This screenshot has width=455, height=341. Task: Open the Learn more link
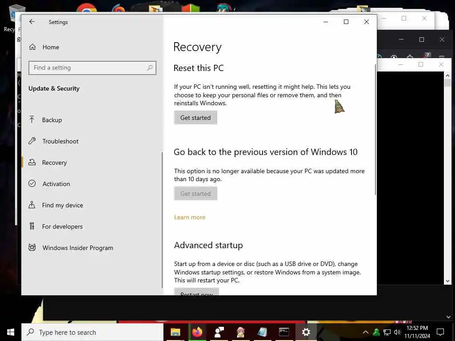pyautogui.click(x=190, y=217)
